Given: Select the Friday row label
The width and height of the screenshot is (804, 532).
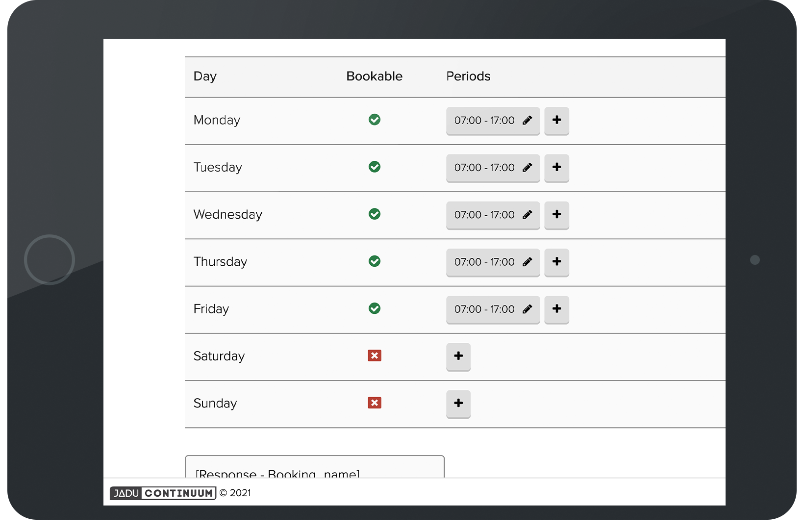Looking at the screenshot, I should coord(211,309).
